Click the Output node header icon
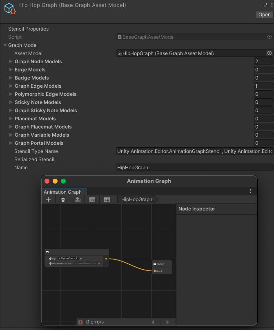 click(155, 264)
